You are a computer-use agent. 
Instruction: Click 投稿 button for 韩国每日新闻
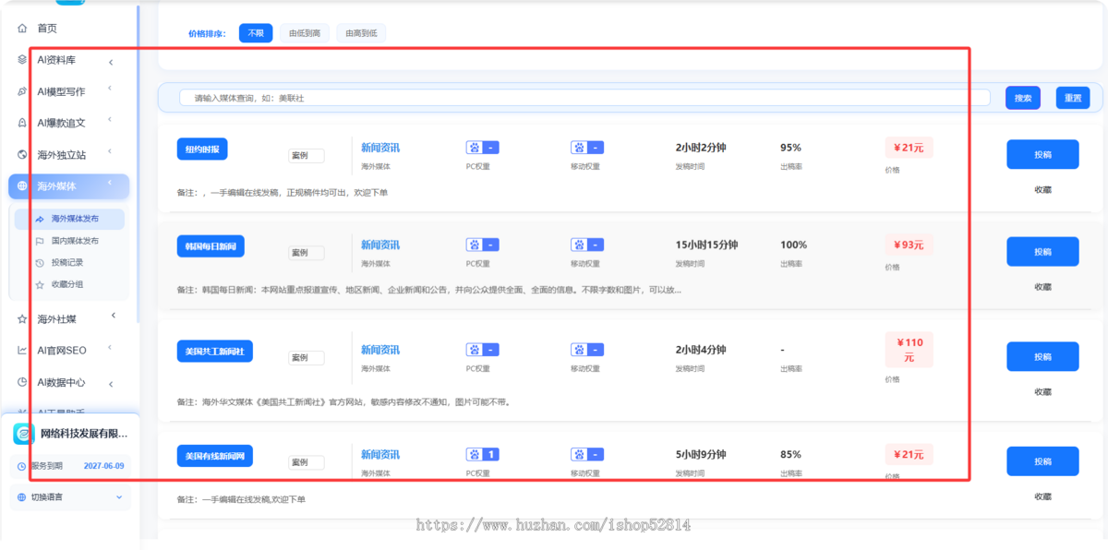click(x=1042, y=252)
